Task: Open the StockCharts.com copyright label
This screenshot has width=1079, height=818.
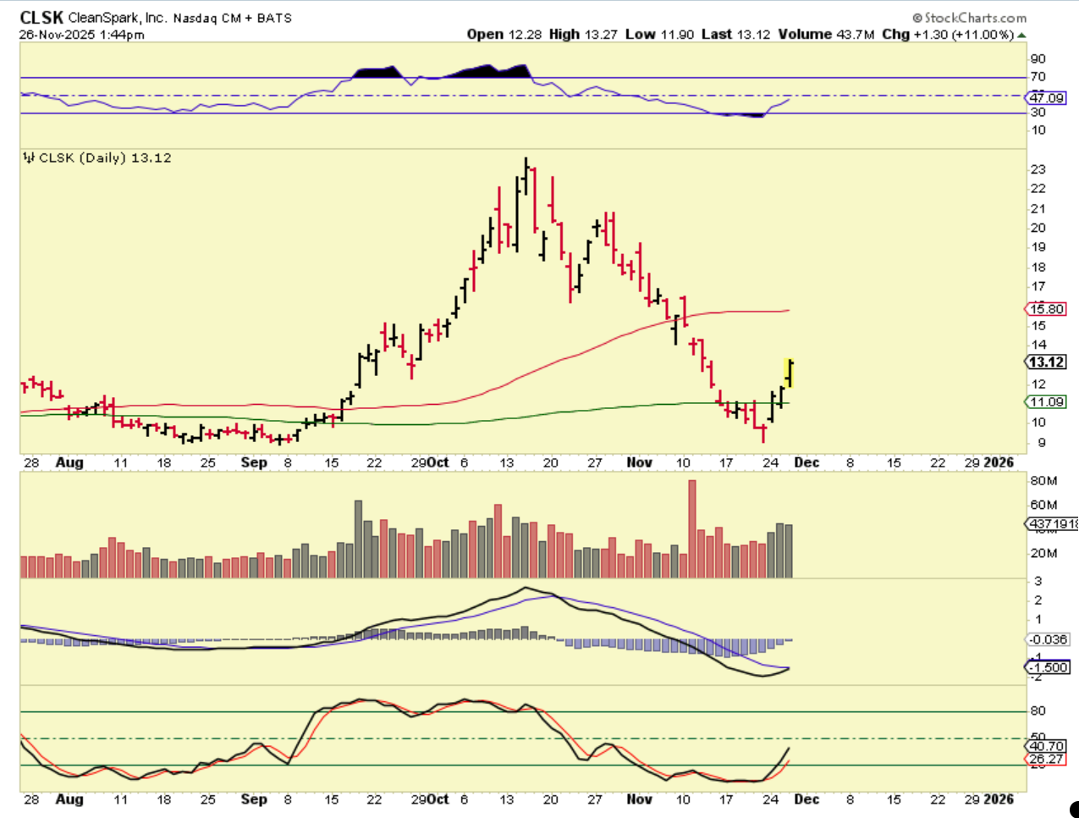Action: pos(969,18)
